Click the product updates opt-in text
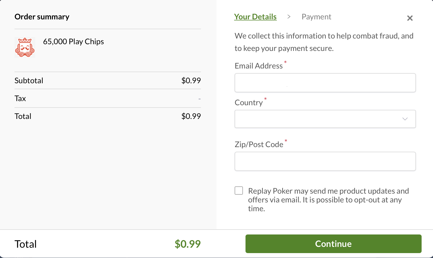 [328, 200]
